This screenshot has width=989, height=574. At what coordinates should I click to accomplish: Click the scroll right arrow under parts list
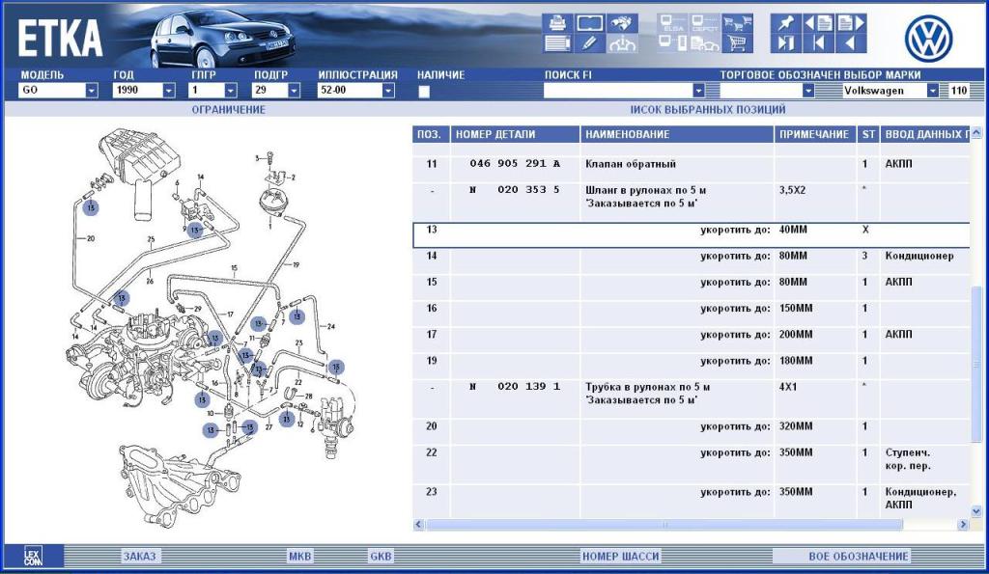coord(963,524)
